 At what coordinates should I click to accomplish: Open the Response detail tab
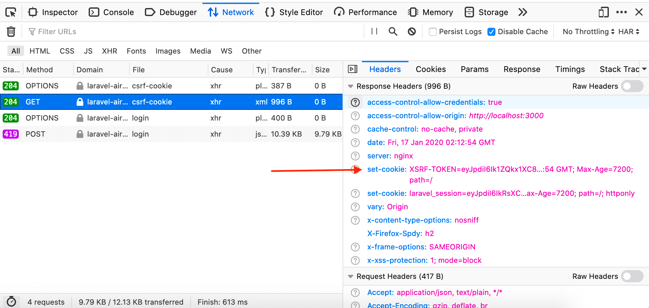pyautogui.click(x=522, y=69)
